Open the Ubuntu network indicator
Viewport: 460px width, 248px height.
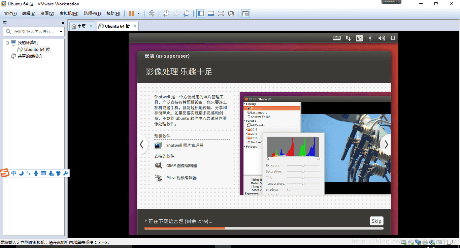348,38
